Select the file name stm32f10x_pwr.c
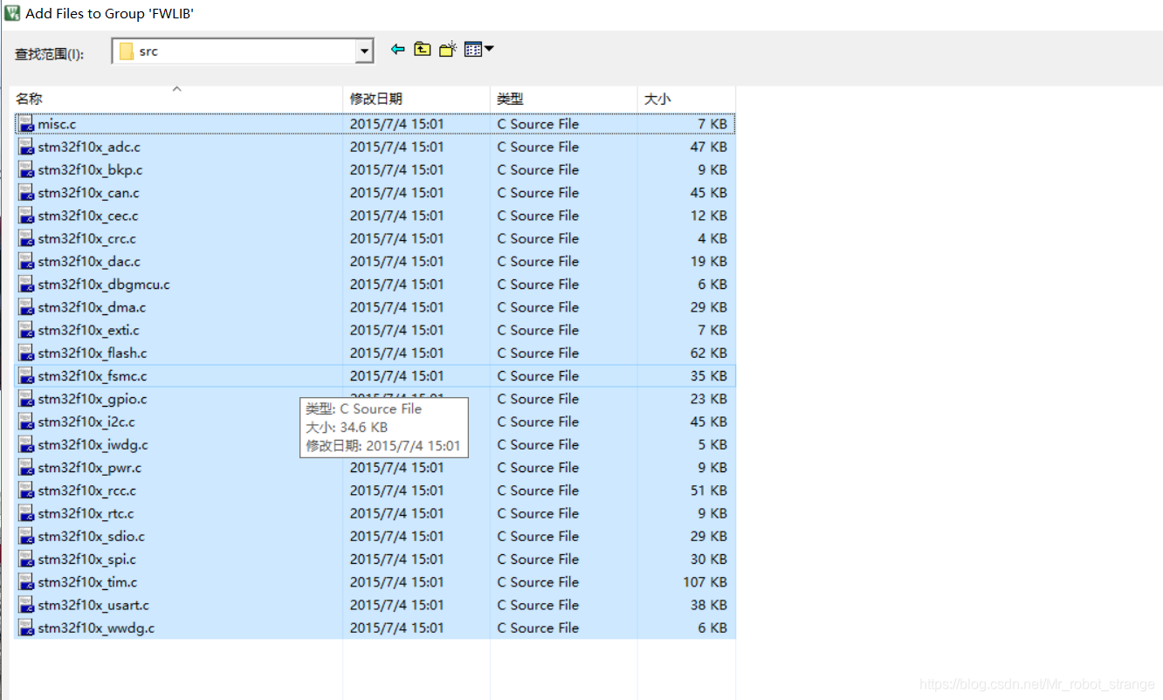Viewport: 1163px width, 700px height. tap(90, 468)
